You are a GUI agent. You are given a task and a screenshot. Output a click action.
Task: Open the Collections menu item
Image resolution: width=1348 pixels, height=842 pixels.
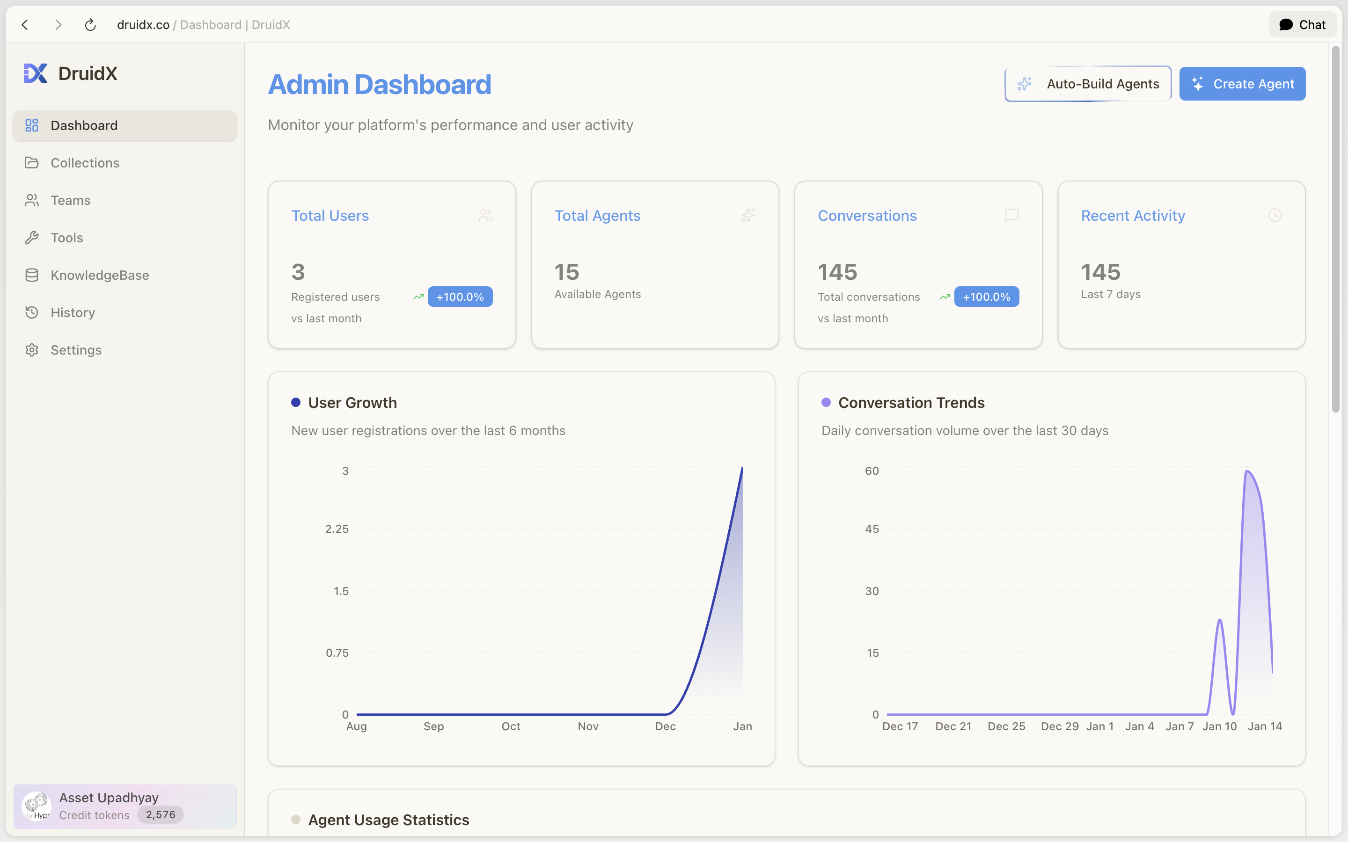85,163
